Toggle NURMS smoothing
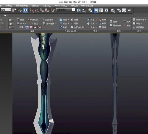148x134 pixels. pos(22,23)
